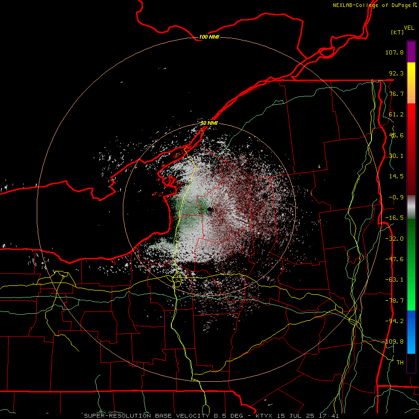
Task: Click the gray zero-velocity segment of color bar
Action: [411, 207]
